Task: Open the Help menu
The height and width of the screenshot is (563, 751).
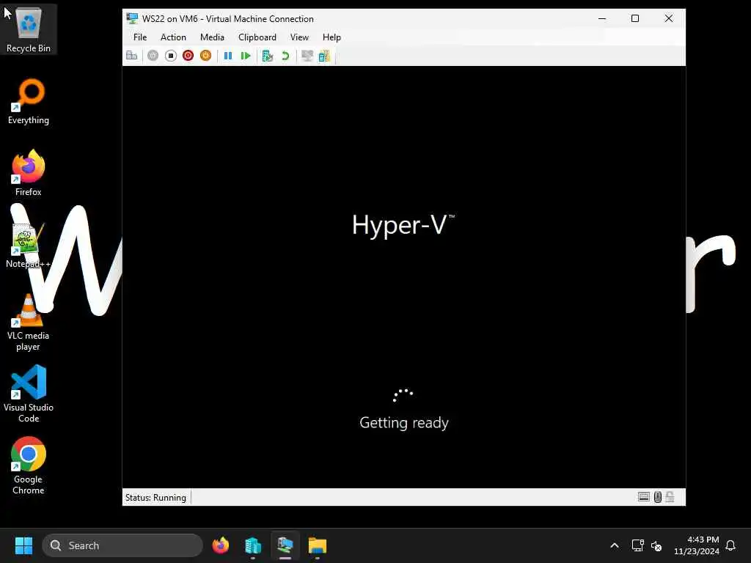Action: (331, 37)
